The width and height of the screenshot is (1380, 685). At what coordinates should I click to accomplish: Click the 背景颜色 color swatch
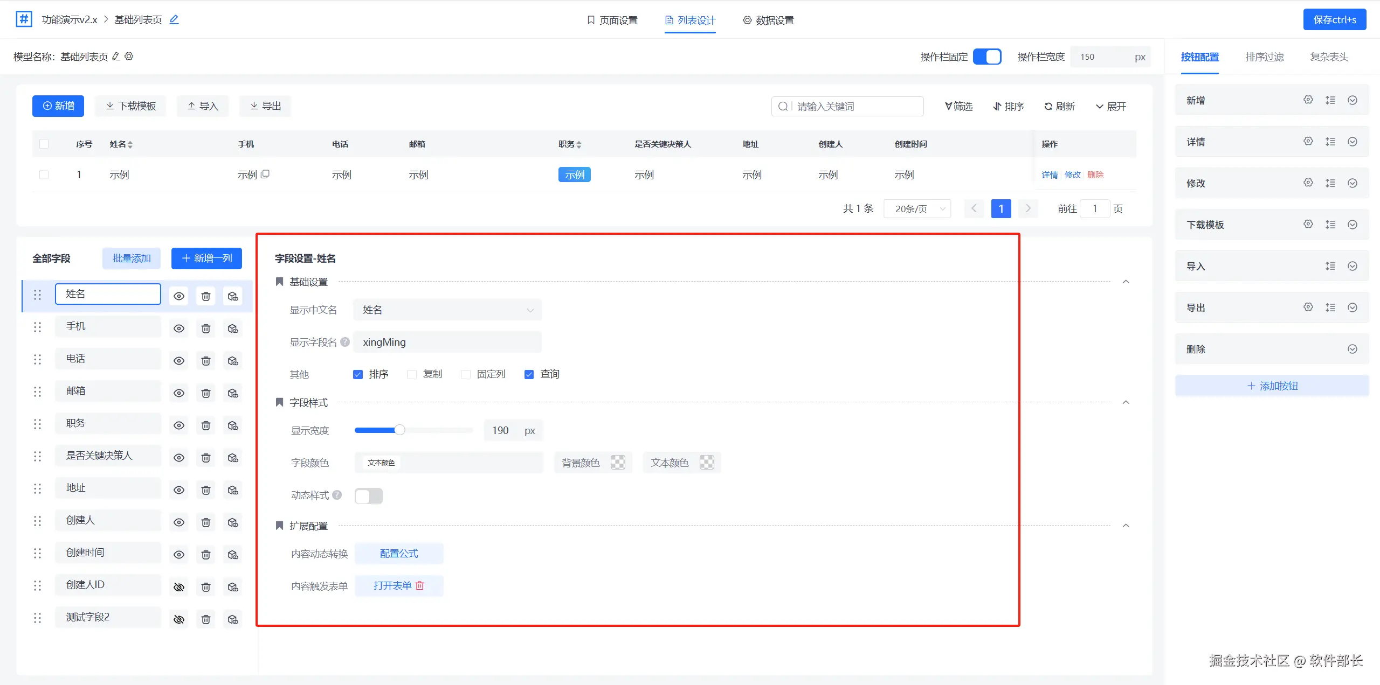click(x=617, y=463)
